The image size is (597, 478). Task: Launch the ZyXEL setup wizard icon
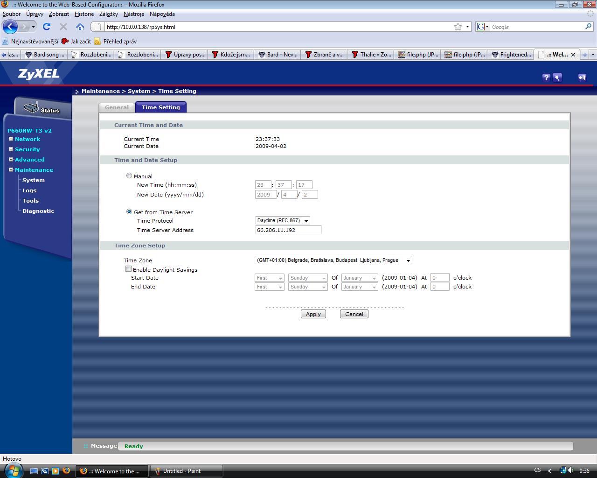click(x=557, y=77)
